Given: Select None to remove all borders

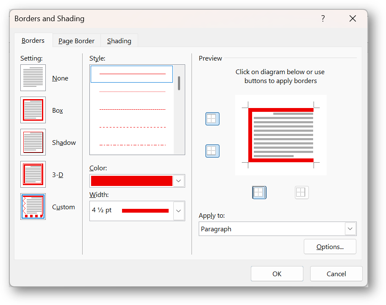Looking at the screenshot, I should point(33,78).
